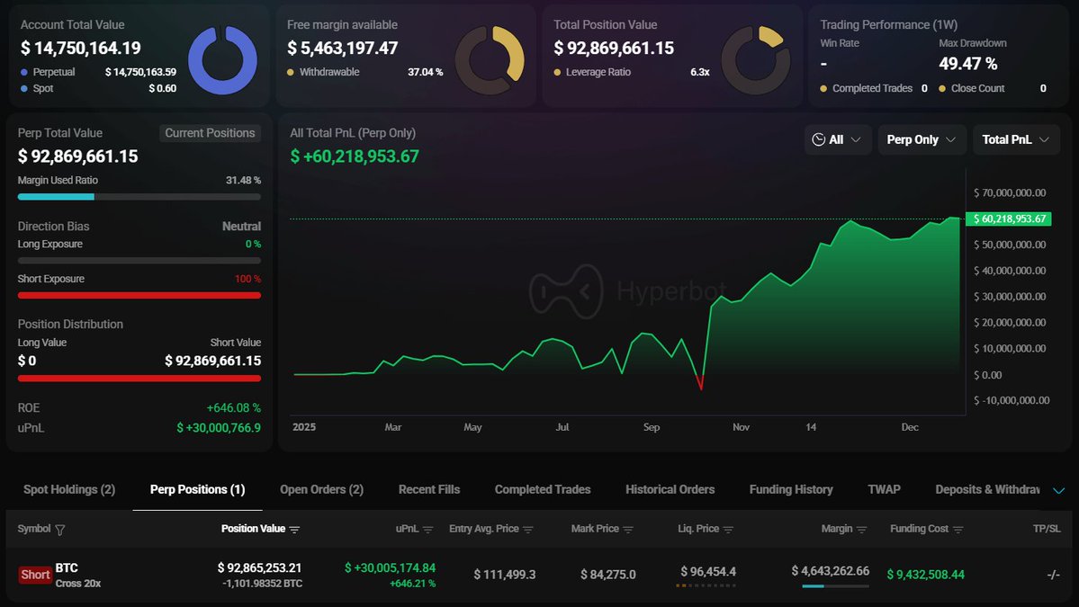Click the Max Drawdown 49.47 % value
This screenshot has width=1079, height=607.
(968, 63)
